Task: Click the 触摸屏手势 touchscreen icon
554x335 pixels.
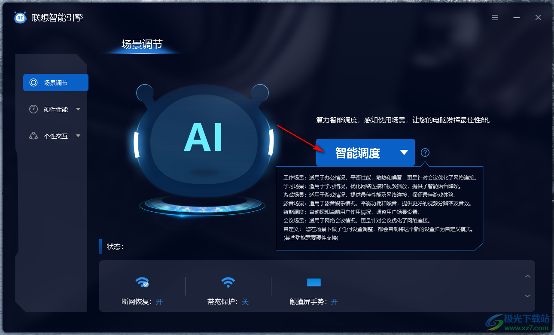Action: (x=314, y=282)
